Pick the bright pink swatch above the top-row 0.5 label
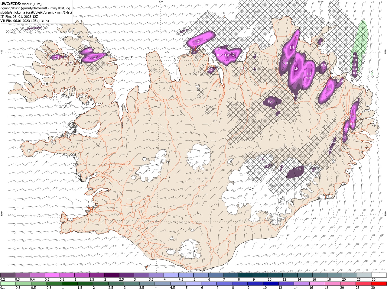Image resolution: width=387 pixels, height=290 pixels. [52, 275]
